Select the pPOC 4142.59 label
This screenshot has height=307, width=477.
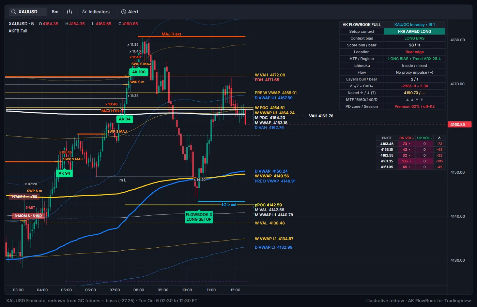point(268,205)
